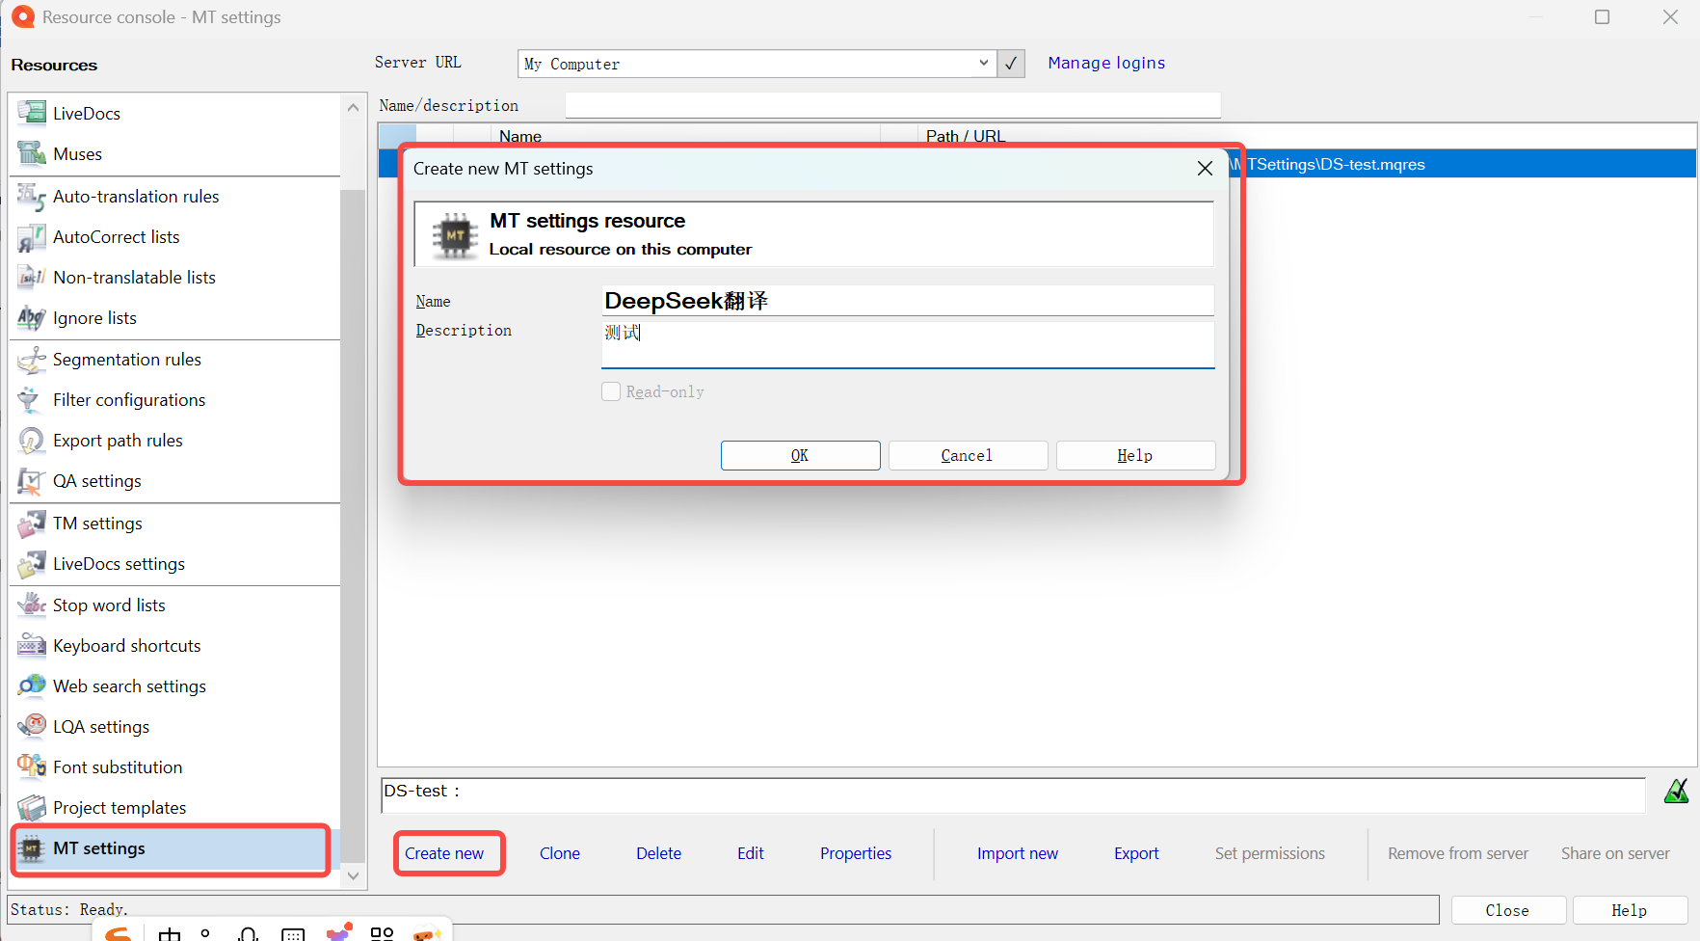Open Web search settings icon
This screenshot has width=1700, height=941.
tap(32, 686)
